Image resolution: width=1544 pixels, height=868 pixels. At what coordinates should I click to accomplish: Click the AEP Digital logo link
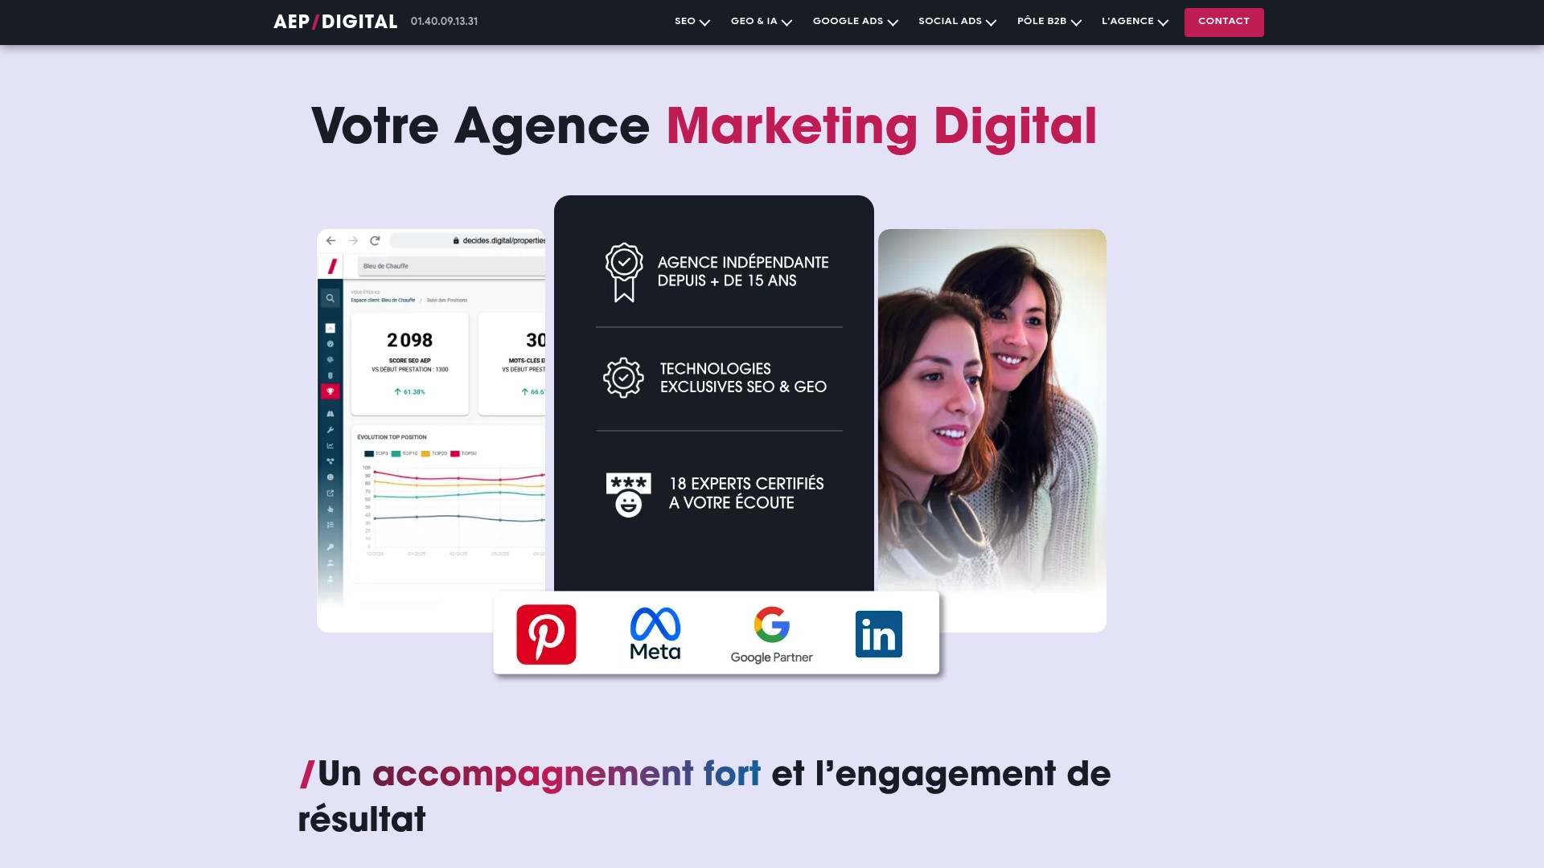point(335,22)
